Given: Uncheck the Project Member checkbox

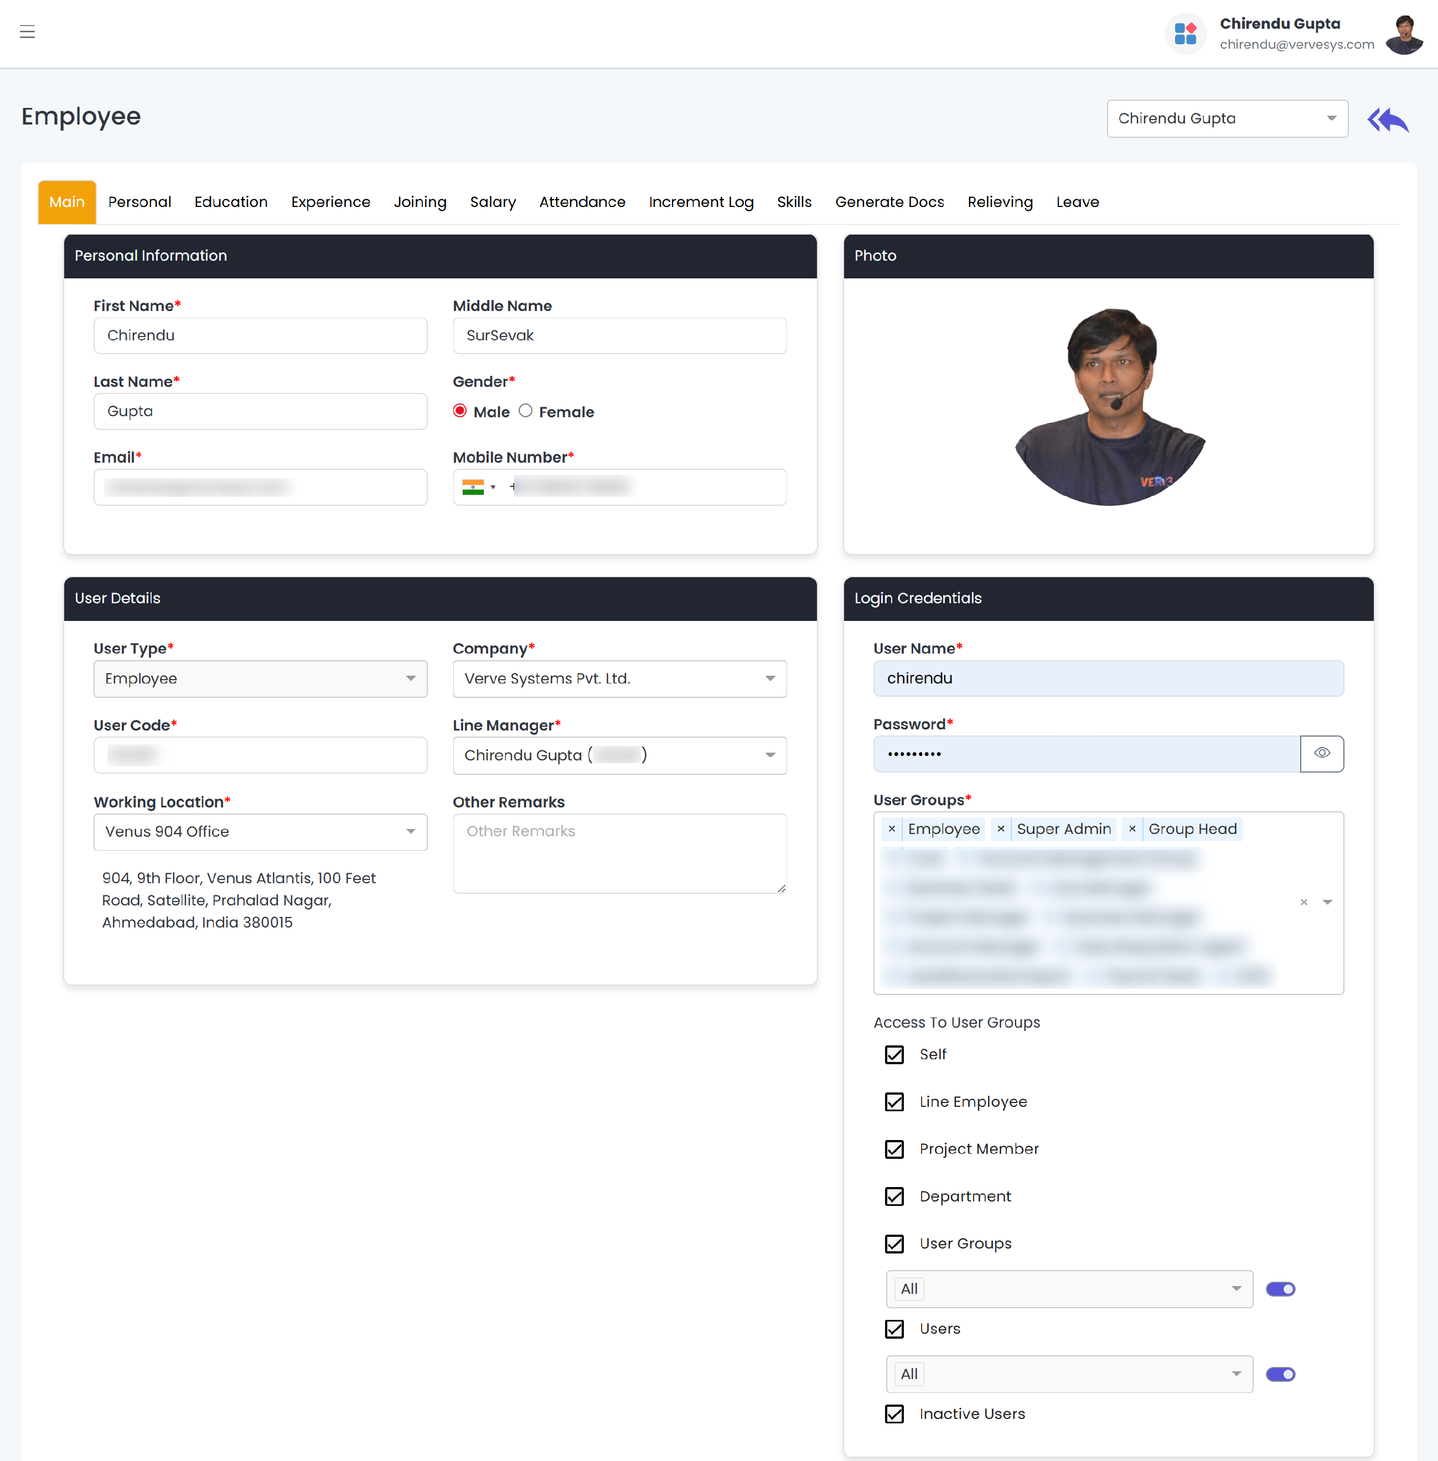Looking at the screenshot, I should 894,1149.
